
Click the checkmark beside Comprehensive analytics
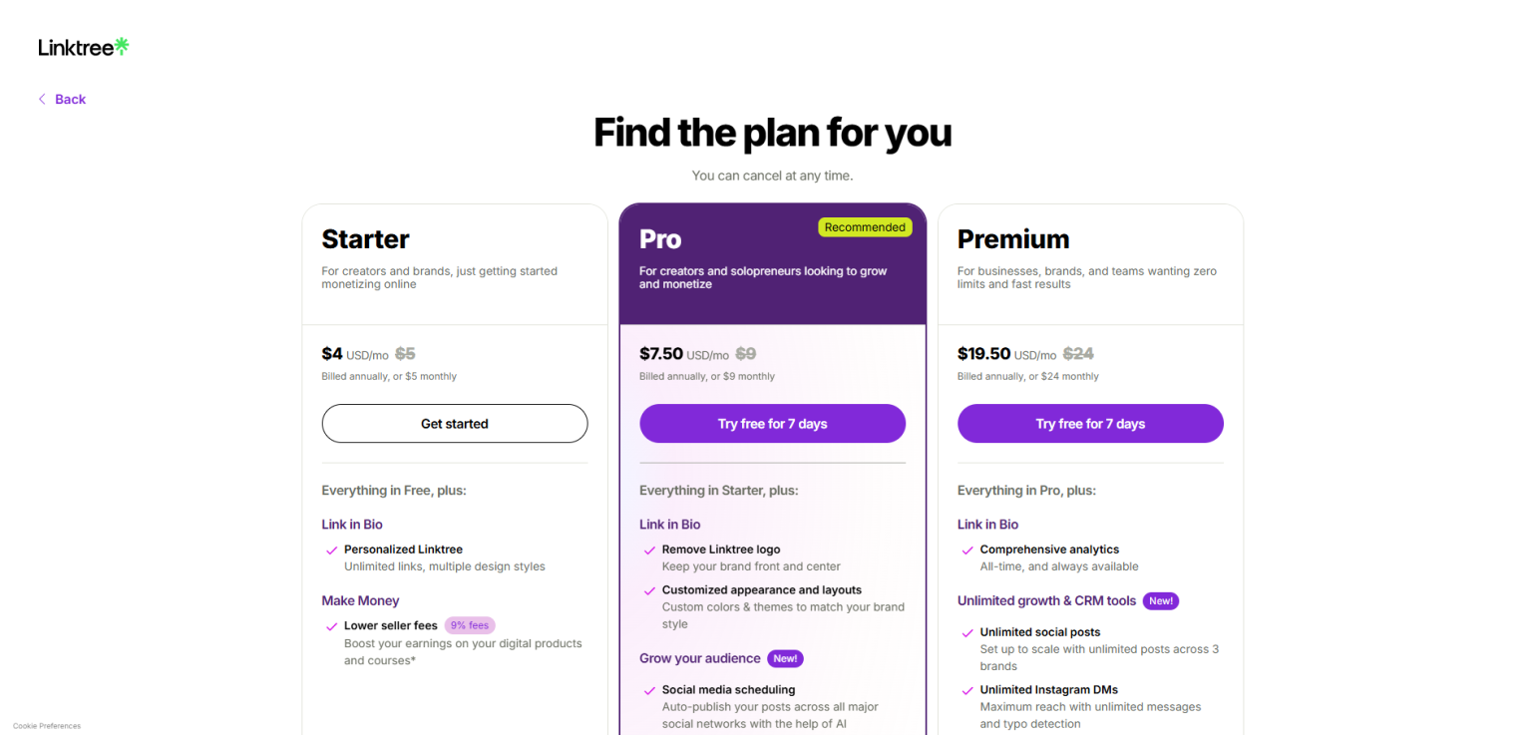966,551
